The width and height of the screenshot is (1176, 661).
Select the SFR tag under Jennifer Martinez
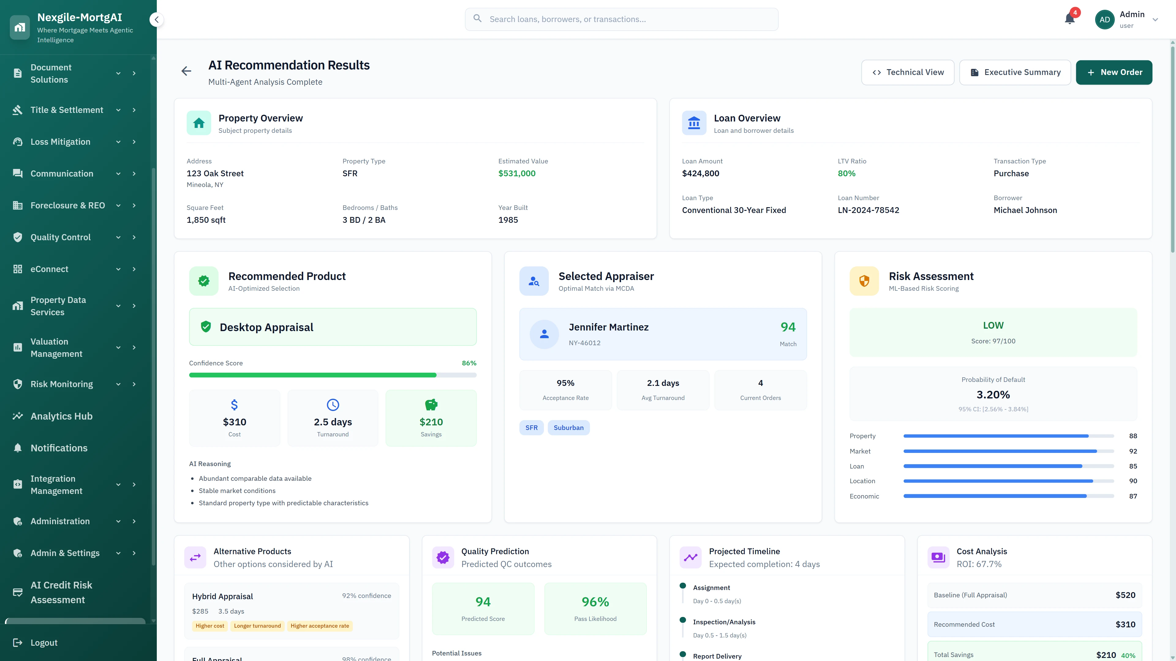point(531,428)
